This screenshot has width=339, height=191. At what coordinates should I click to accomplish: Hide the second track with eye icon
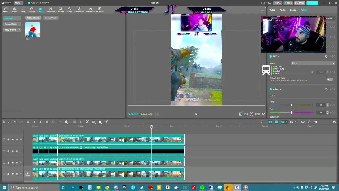(12, 151)
